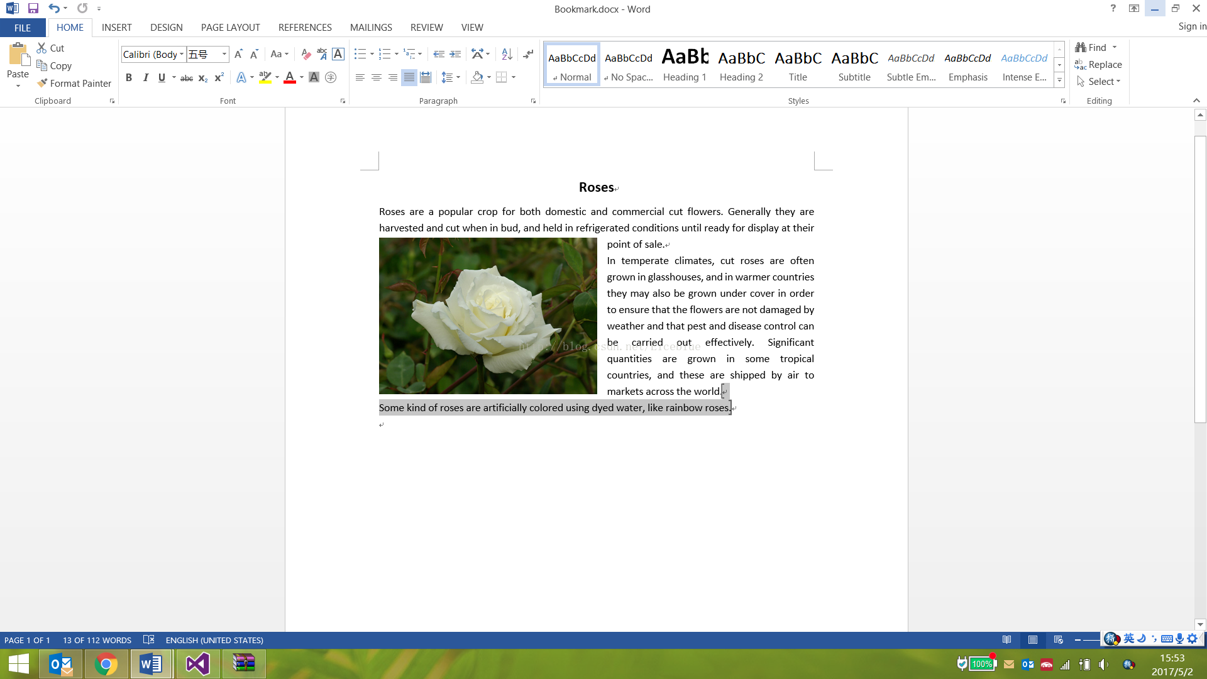Click the white rose picture in document
This screenshot has height=679, width=1207.
tap(488, 316)
